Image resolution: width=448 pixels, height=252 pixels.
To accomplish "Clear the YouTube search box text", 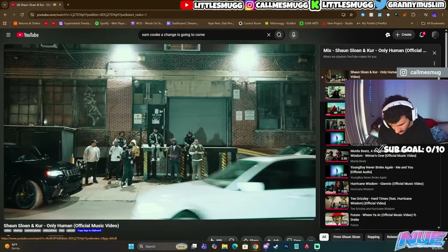I will pos(269,35).
